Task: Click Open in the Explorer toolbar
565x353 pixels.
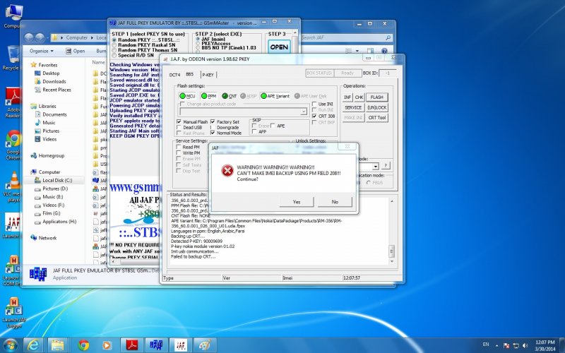Action: click(76, 51)
